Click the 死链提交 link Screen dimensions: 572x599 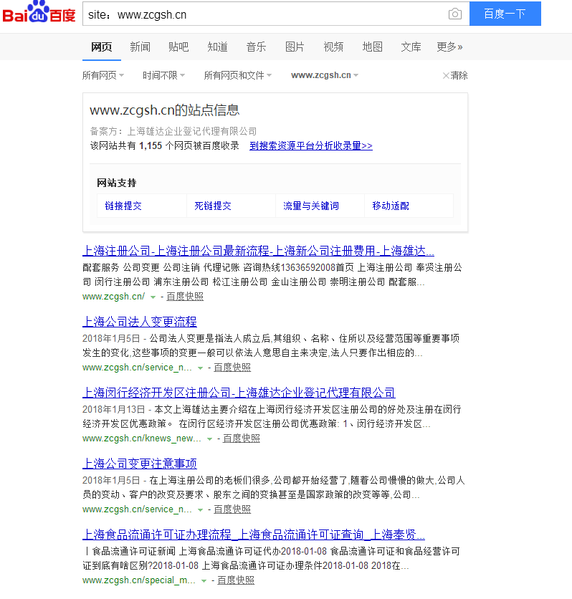(x=213, y=206)
